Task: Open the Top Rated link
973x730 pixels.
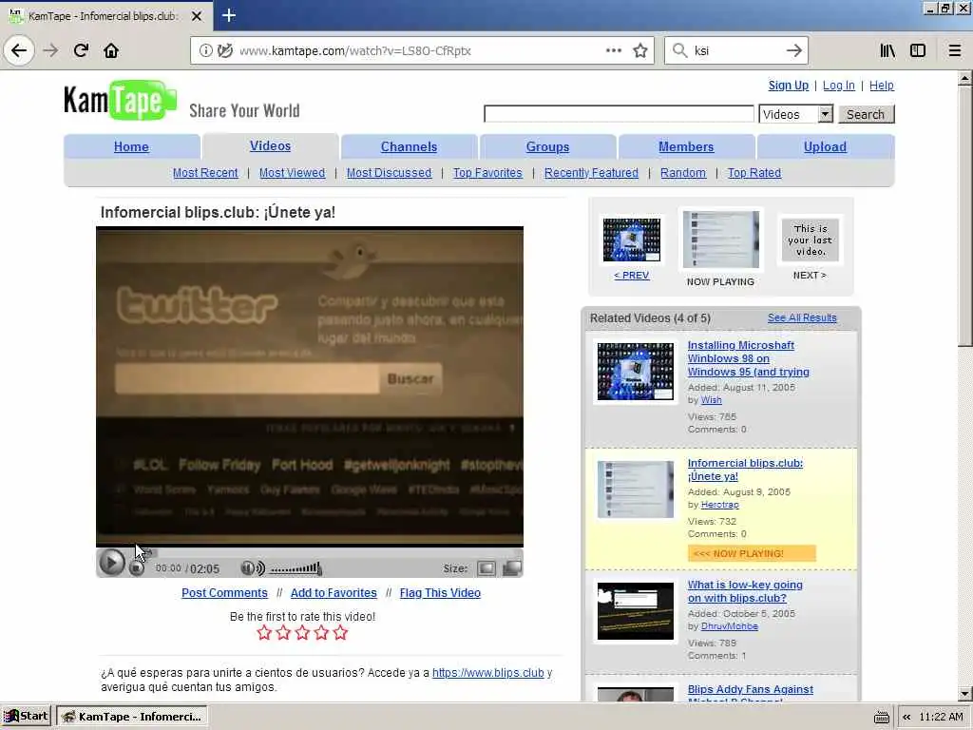Action: (754, 173)
